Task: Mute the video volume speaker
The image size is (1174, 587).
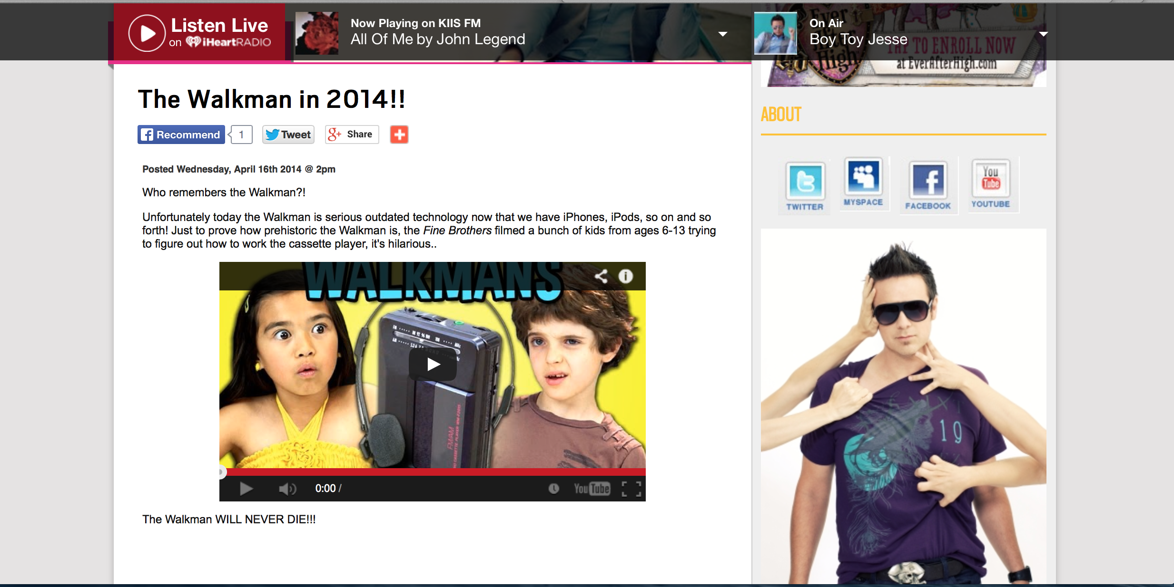Action: coord(287,489)
